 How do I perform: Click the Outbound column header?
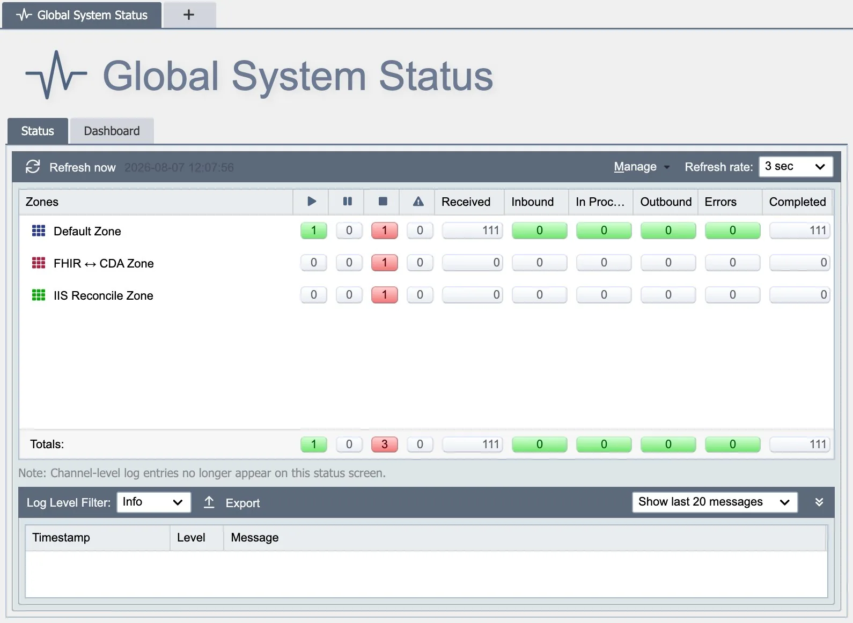pos(666,202)
